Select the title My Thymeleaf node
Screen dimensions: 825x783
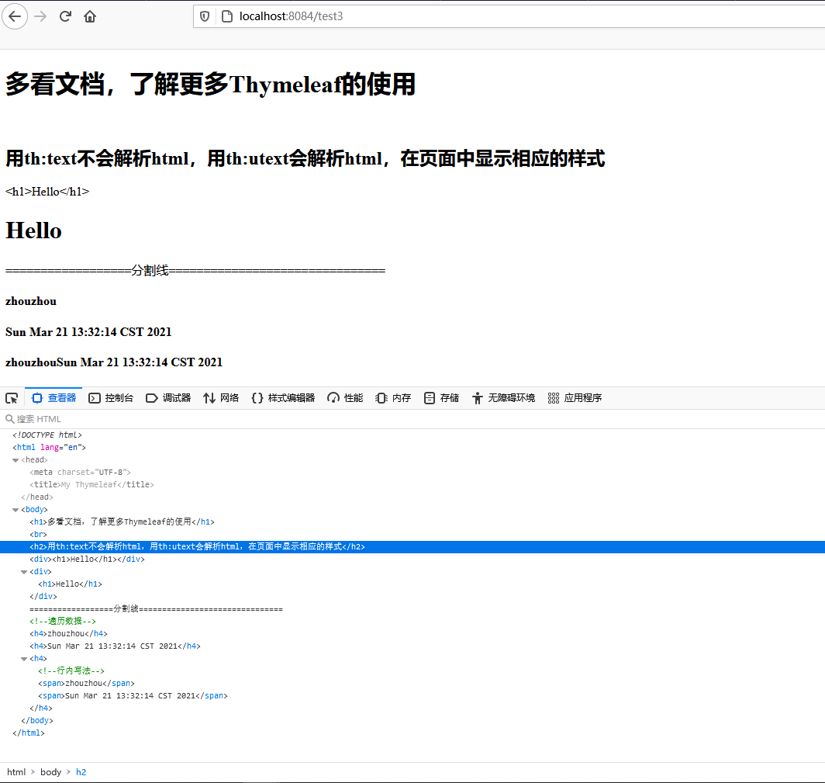click(x=91, y=484)
